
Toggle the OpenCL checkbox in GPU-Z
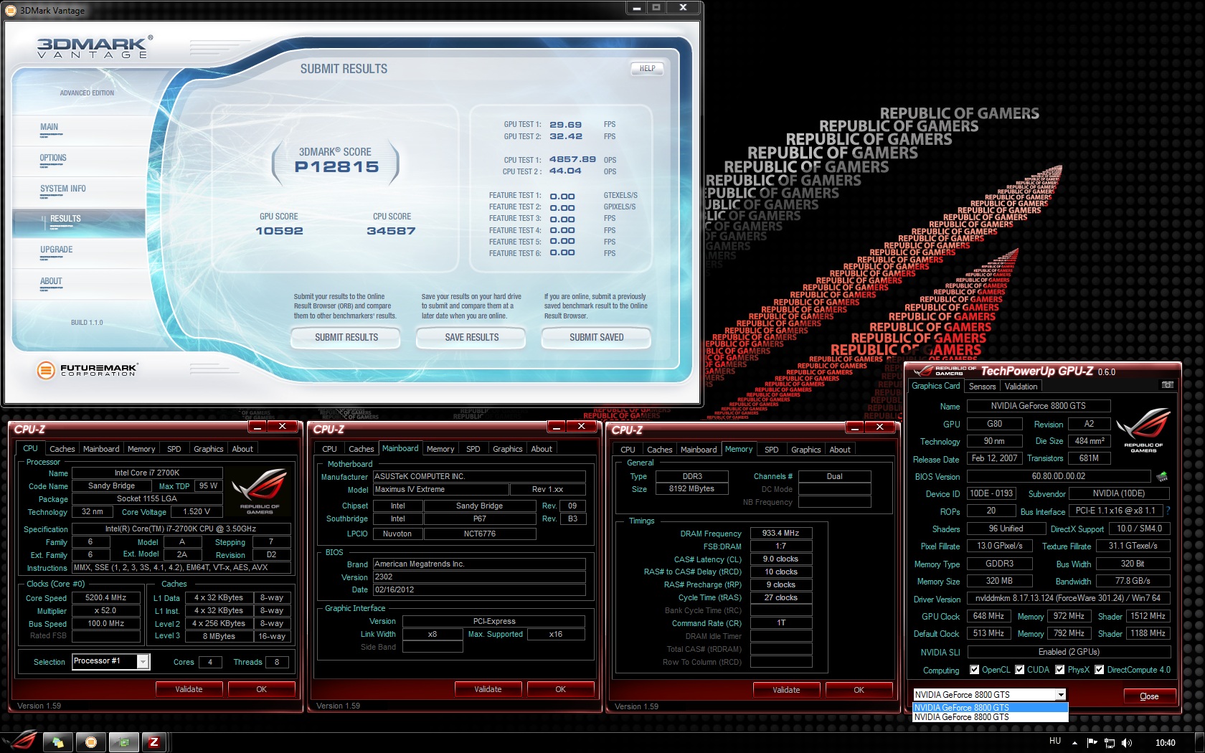[974, 670]
